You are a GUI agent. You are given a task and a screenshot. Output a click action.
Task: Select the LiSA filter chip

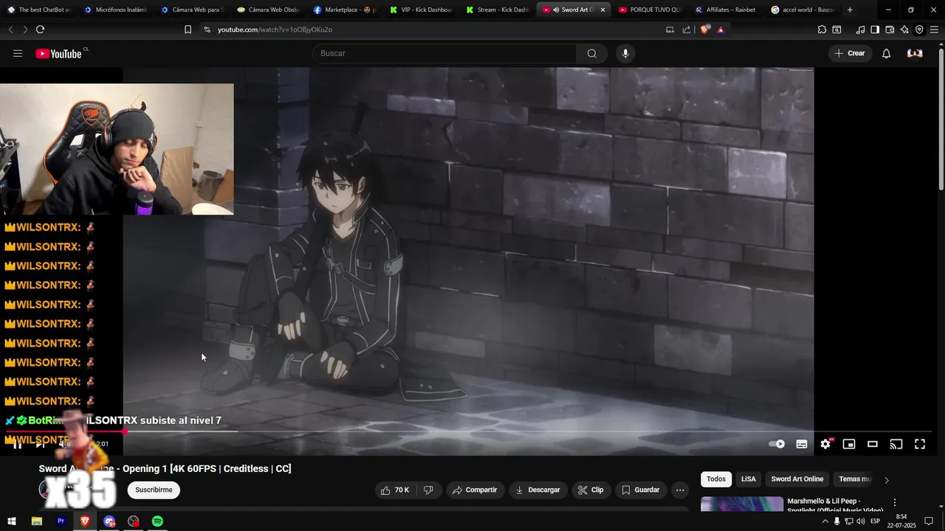pyautogui.click(x=749, y=479)
